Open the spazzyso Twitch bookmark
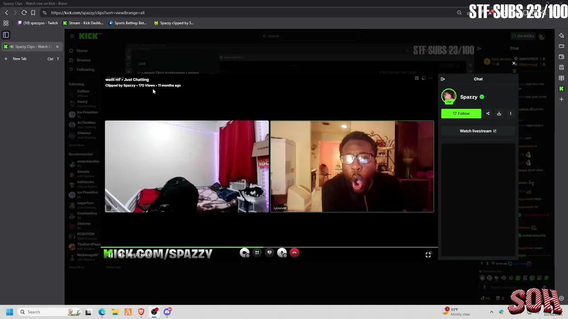This screenshot has height=319, width=568. pyautogui.click(x=37, y=23)
